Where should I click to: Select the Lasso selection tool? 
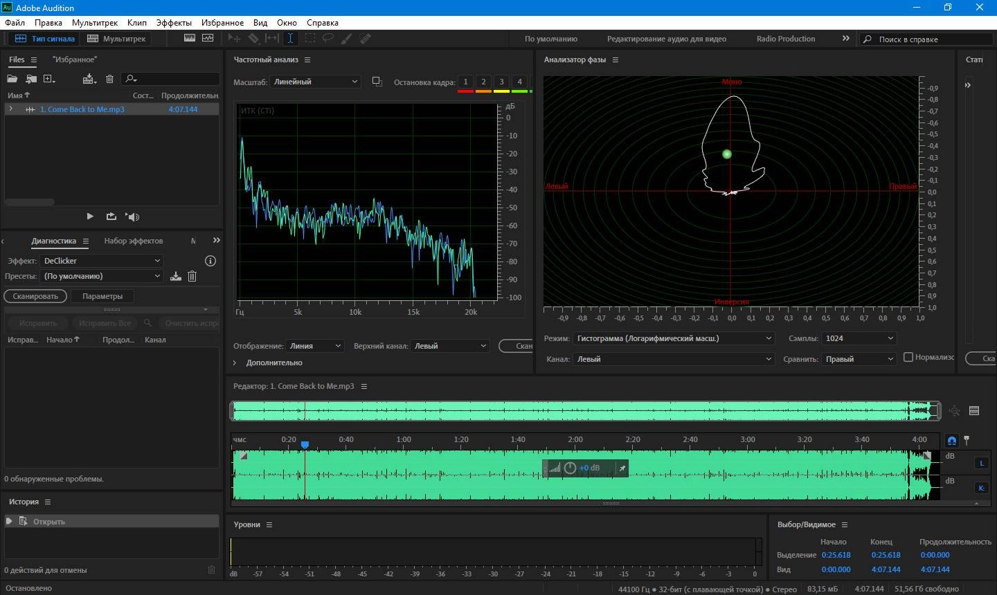(x=328, y=39)
